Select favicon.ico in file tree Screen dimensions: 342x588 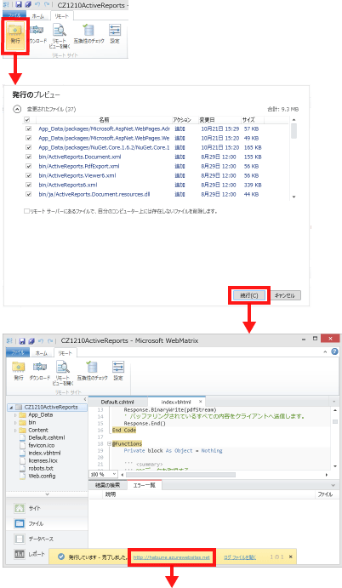(x=41, y=446)
